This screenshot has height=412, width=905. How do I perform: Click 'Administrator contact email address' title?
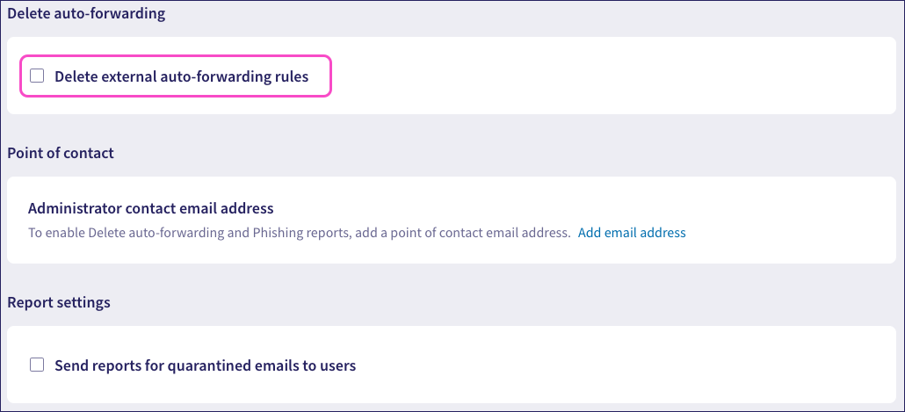point(151,208)
